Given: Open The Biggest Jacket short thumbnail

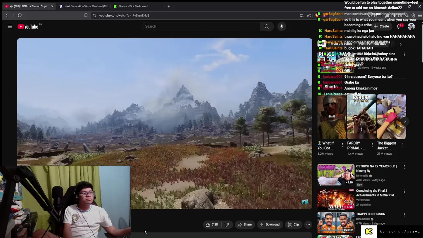Looking at the screenshot, I should click(391, 117).
